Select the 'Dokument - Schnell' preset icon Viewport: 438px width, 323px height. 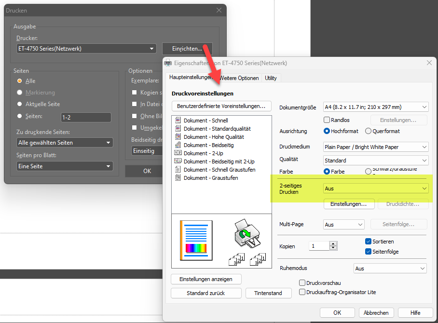click(178, 121)
